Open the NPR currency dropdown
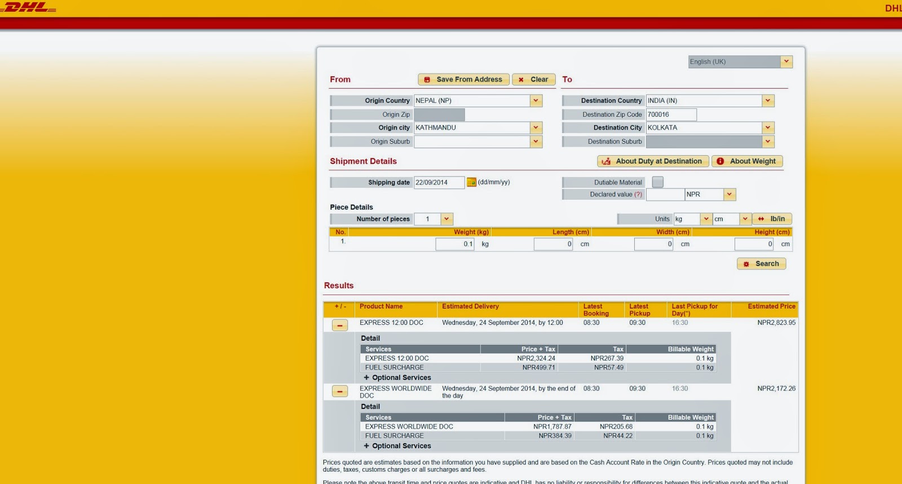902x484 pixels. pos(729,194)
